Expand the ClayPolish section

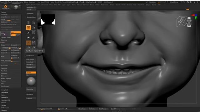(4, 68)
